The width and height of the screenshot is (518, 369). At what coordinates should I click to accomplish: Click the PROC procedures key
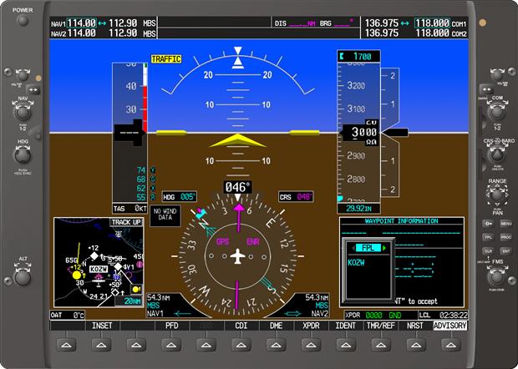coord(506,237)
